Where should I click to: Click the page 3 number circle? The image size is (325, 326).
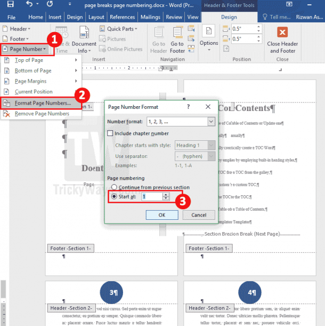coord(111,292)
